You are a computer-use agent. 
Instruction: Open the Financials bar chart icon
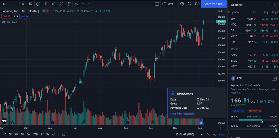[x=53, y=4]
